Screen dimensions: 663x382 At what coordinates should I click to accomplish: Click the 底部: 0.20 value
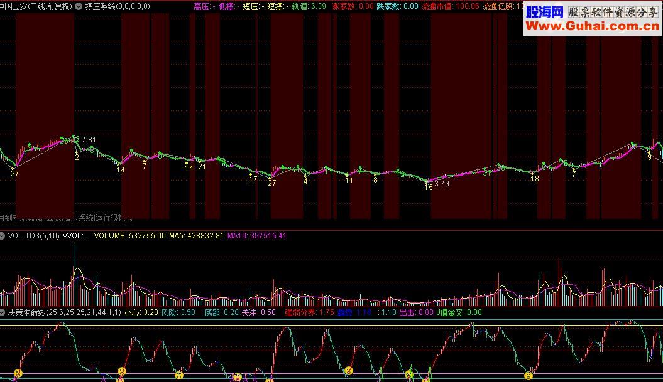coord(222,313)
